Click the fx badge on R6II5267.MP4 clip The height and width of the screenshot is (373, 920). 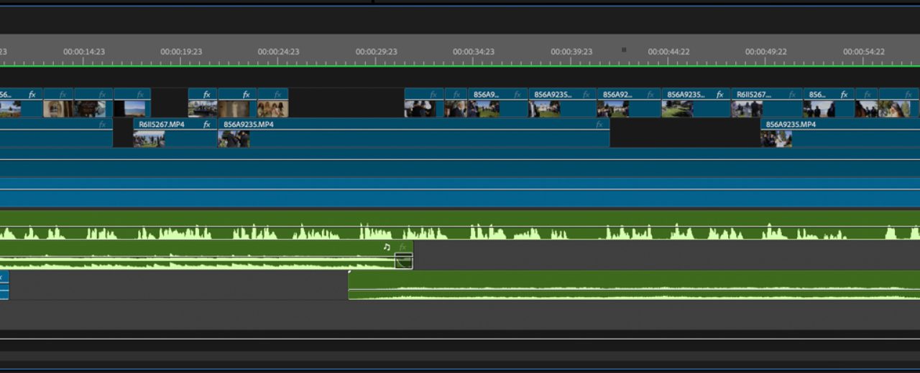(206, 124)
